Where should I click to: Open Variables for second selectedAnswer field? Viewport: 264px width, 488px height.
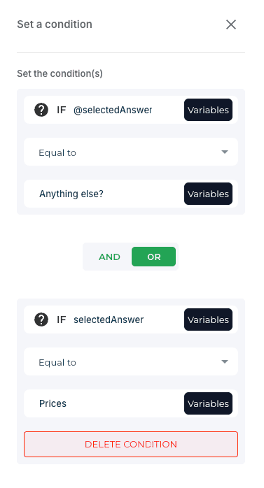(x=208, y=320)
